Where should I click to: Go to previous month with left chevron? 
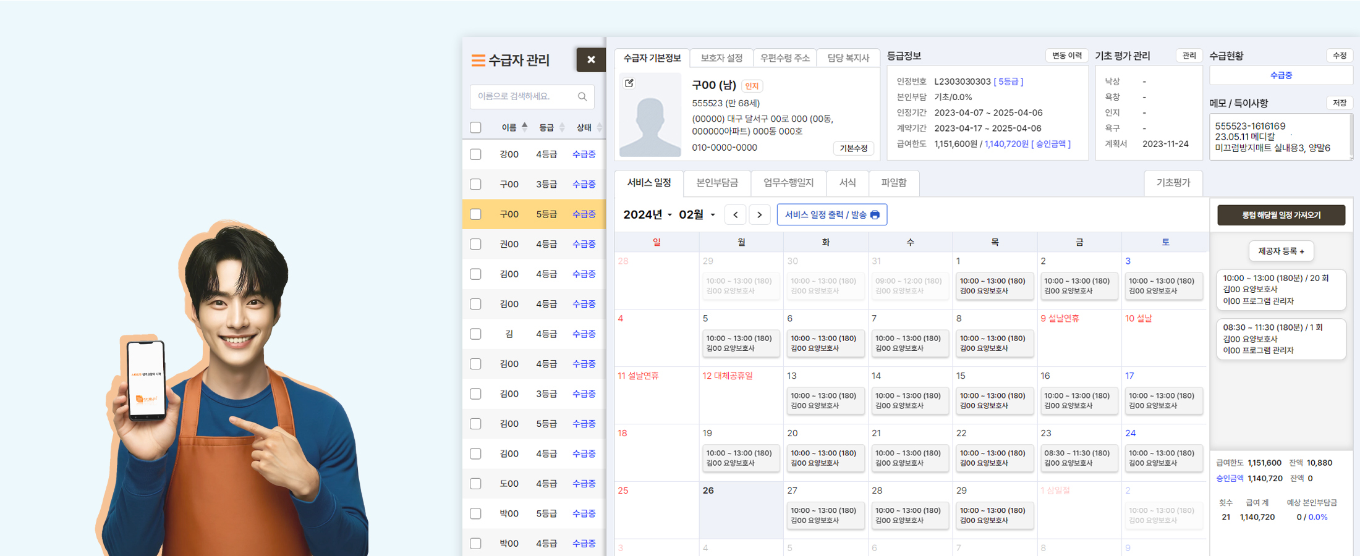point(735,214)
